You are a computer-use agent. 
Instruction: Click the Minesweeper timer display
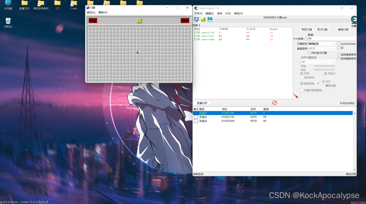point(185,21)
